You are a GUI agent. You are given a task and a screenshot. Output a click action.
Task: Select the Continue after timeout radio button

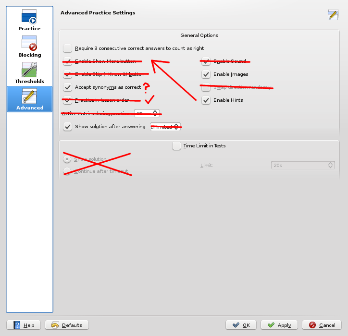coord(68,171)
